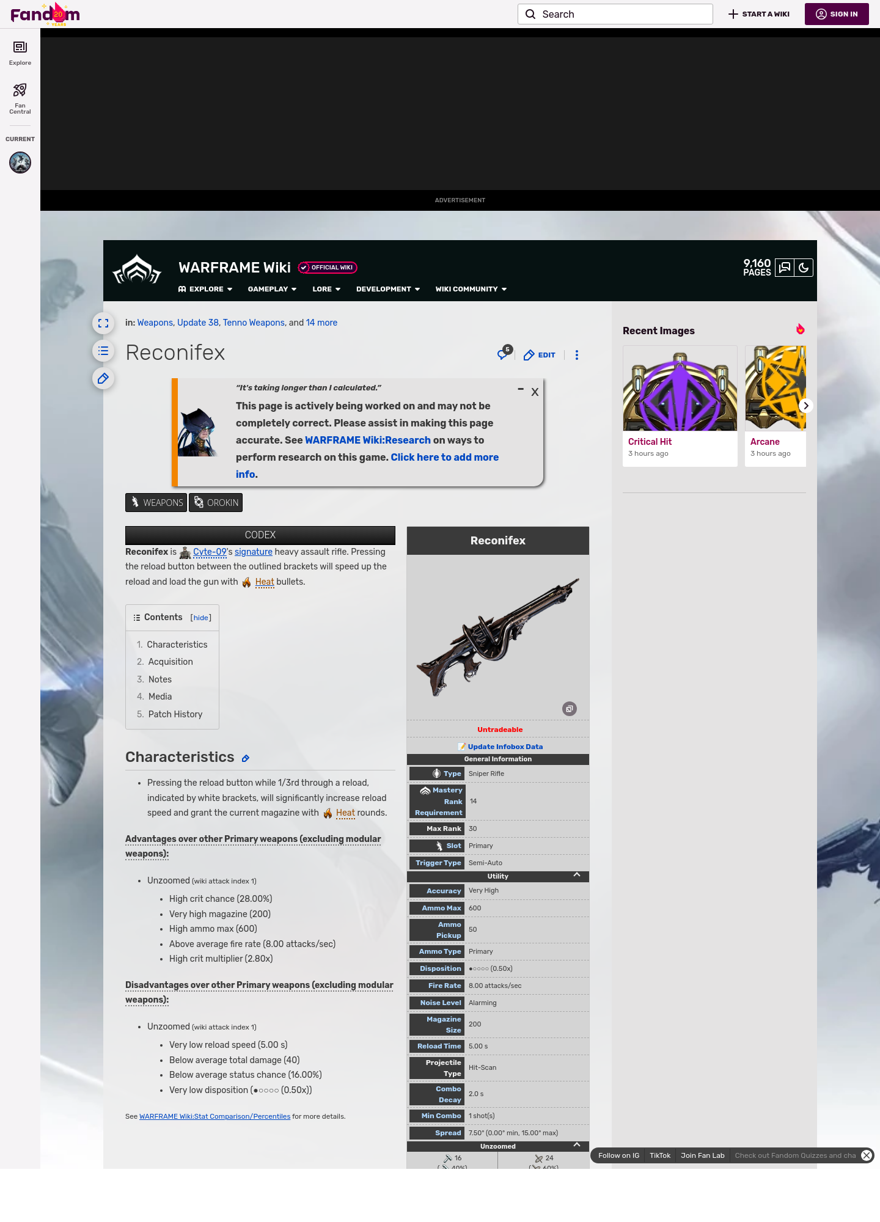
Task: Click Follow on IG link
Action: click(618, 1155)
